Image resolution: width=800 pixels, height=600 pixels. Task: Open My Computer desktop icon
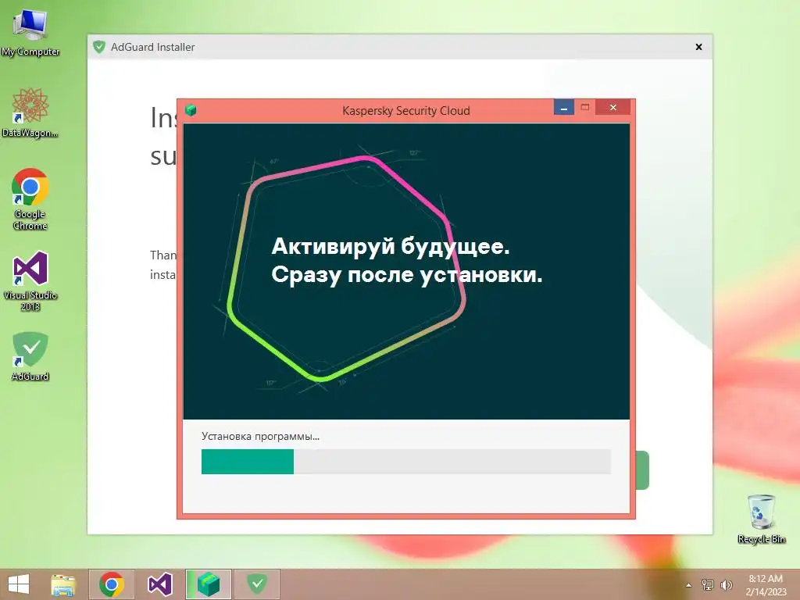[x=30, y=33]
